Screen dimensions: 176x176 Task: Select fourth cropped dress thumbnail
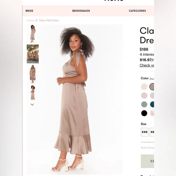click(x=33, y=92)
